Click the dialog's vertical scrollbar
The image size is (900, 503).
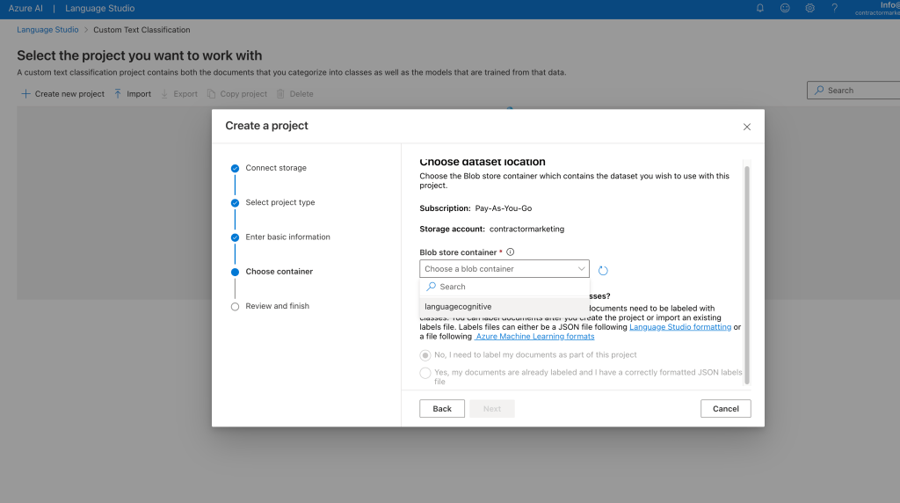(747, 274)
